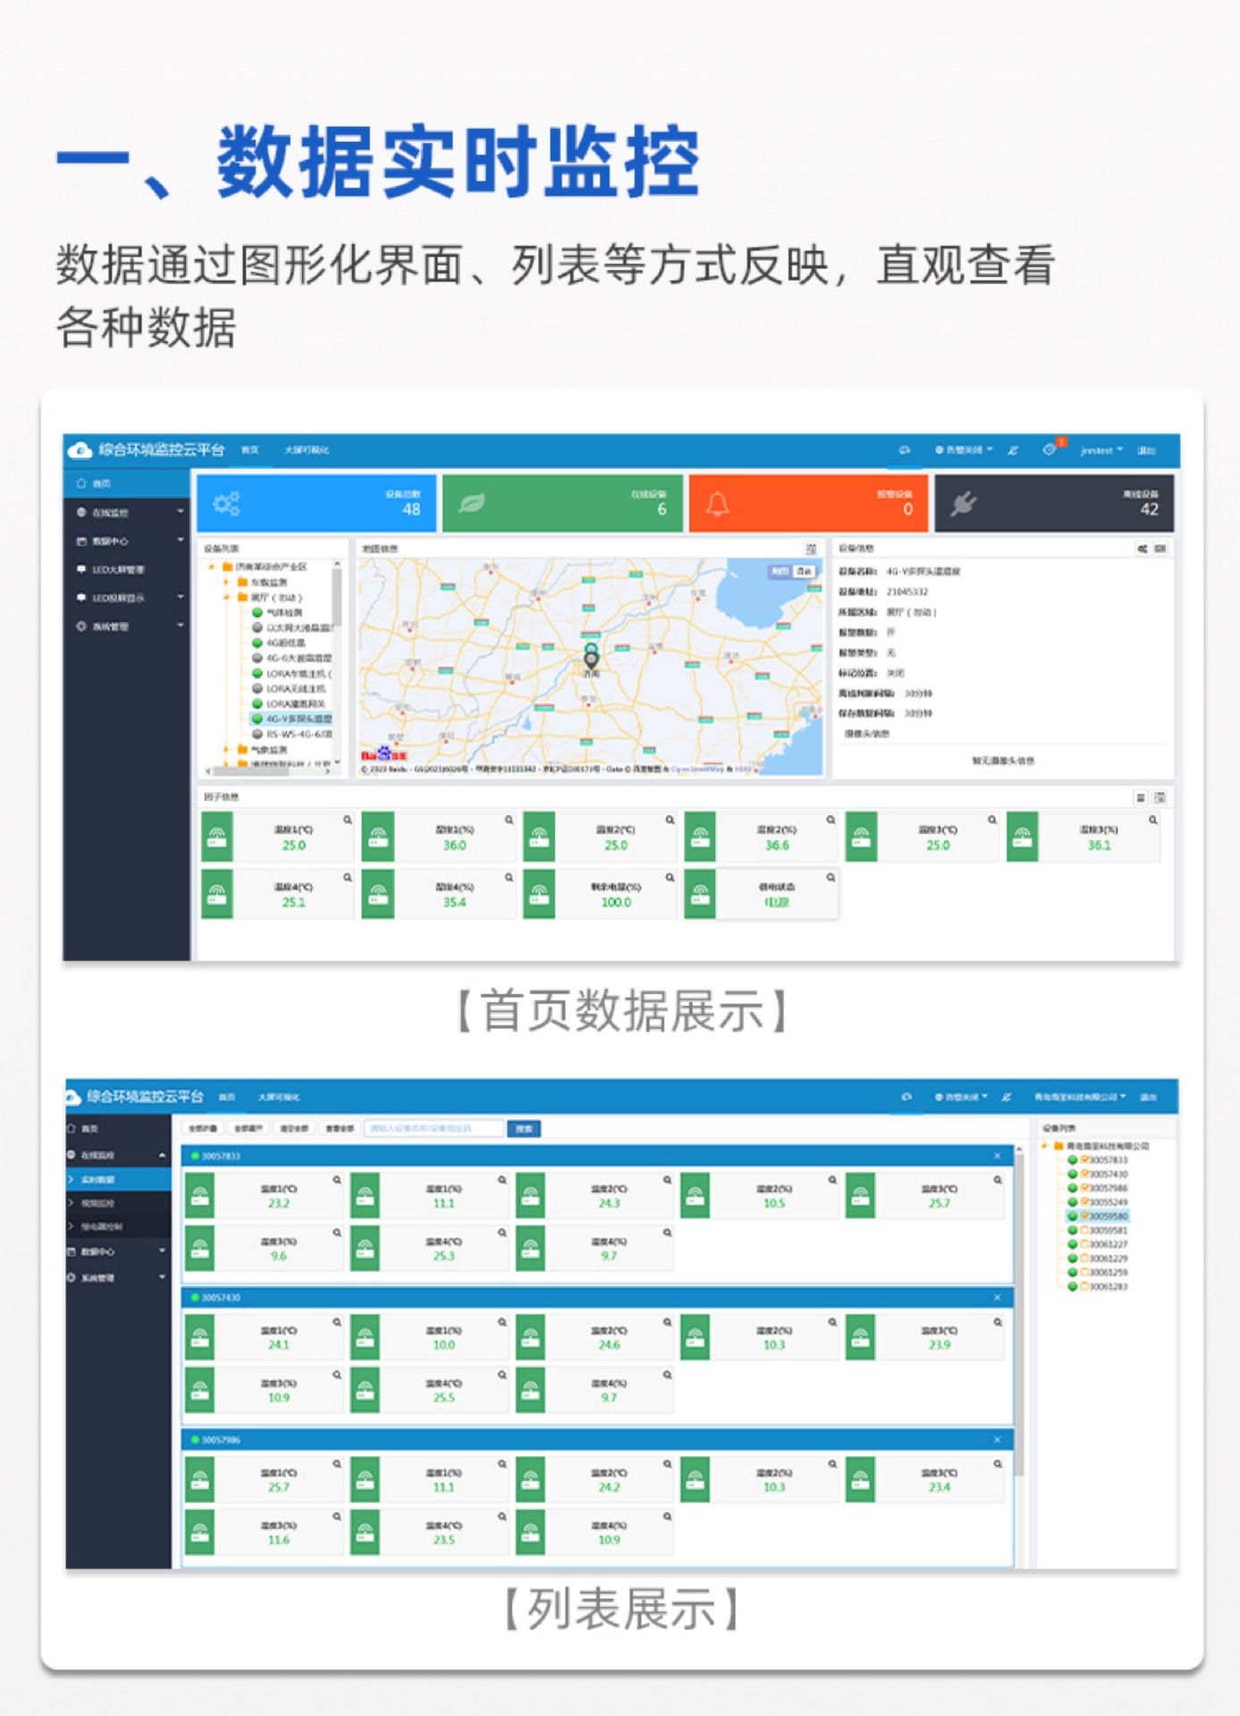The width and height of the screenshot is (1240, 1716).
Task: Open the alarm sound dropdown in top dashboard header
Action: pyautogui.click(x=964, y=450)
